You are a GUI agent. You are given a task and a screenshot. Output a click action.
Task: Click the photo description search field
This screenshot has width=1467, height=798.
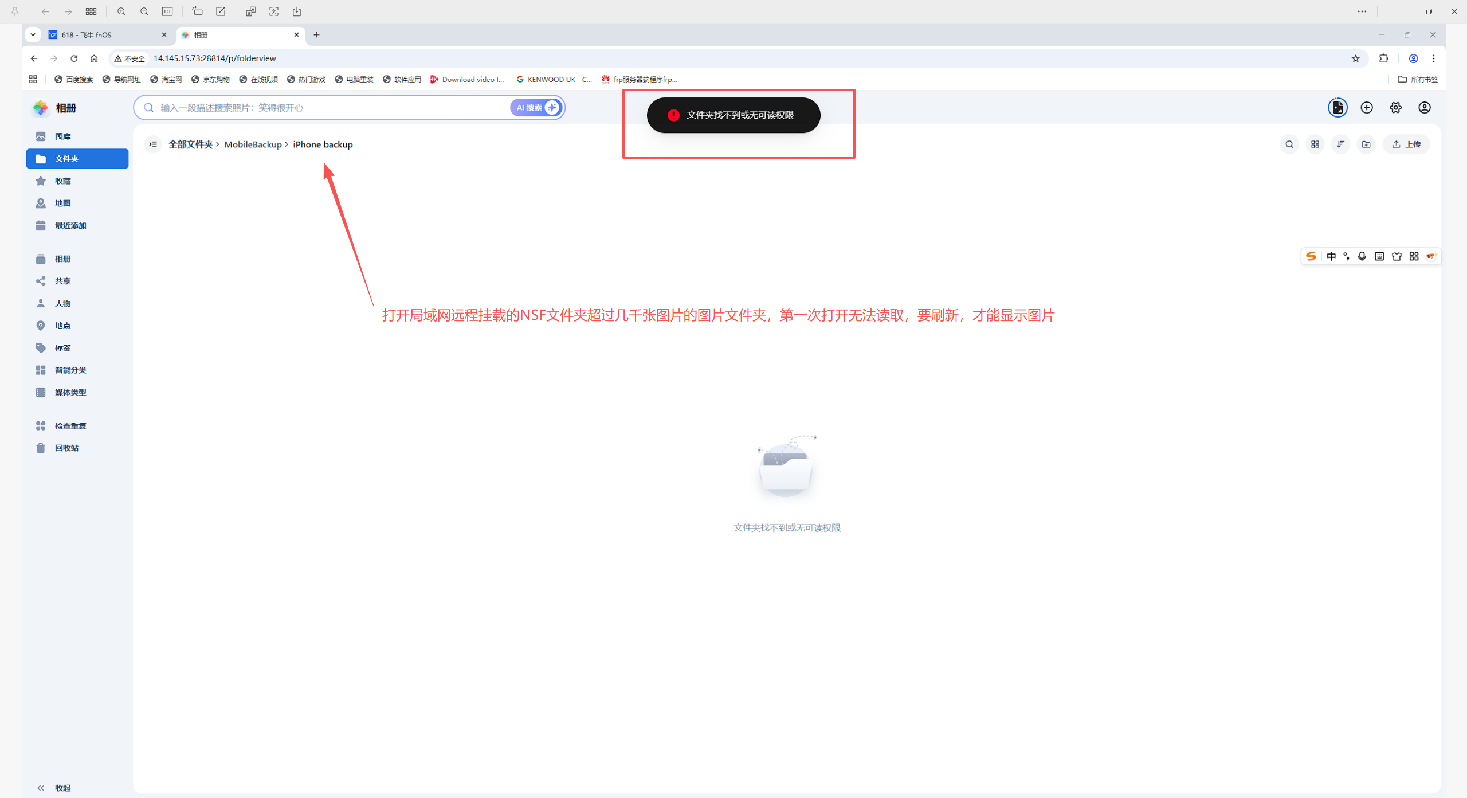321,107
